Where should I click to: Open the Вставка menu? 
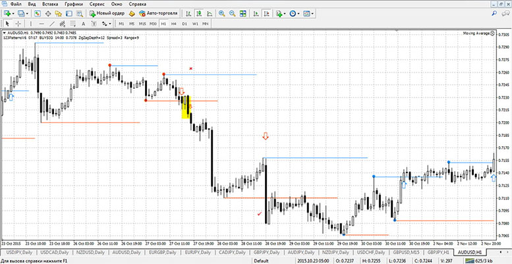pyautogui.click(x=50, y=4)
